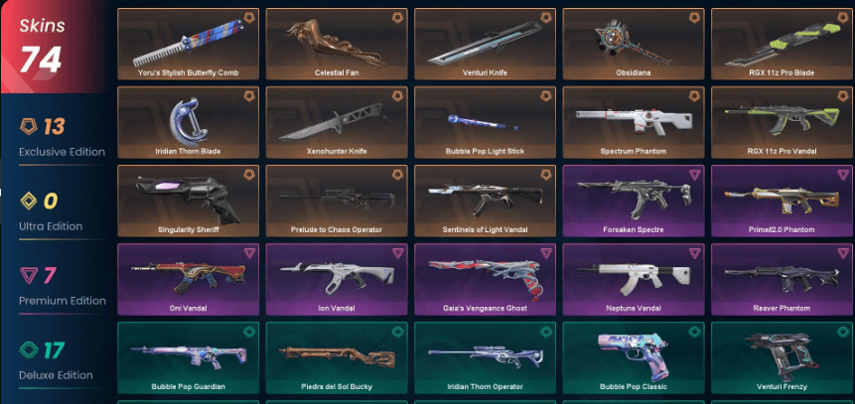Image resolution: width=855 pixels, height=404 pixels.
Task: Select the Gaia's Vengeance Ghost card
Action: [x=485, y=280]
